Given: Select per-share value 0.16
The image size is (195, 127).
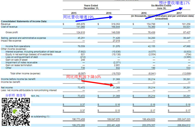Looking at the screenshot, I should 118,105.
